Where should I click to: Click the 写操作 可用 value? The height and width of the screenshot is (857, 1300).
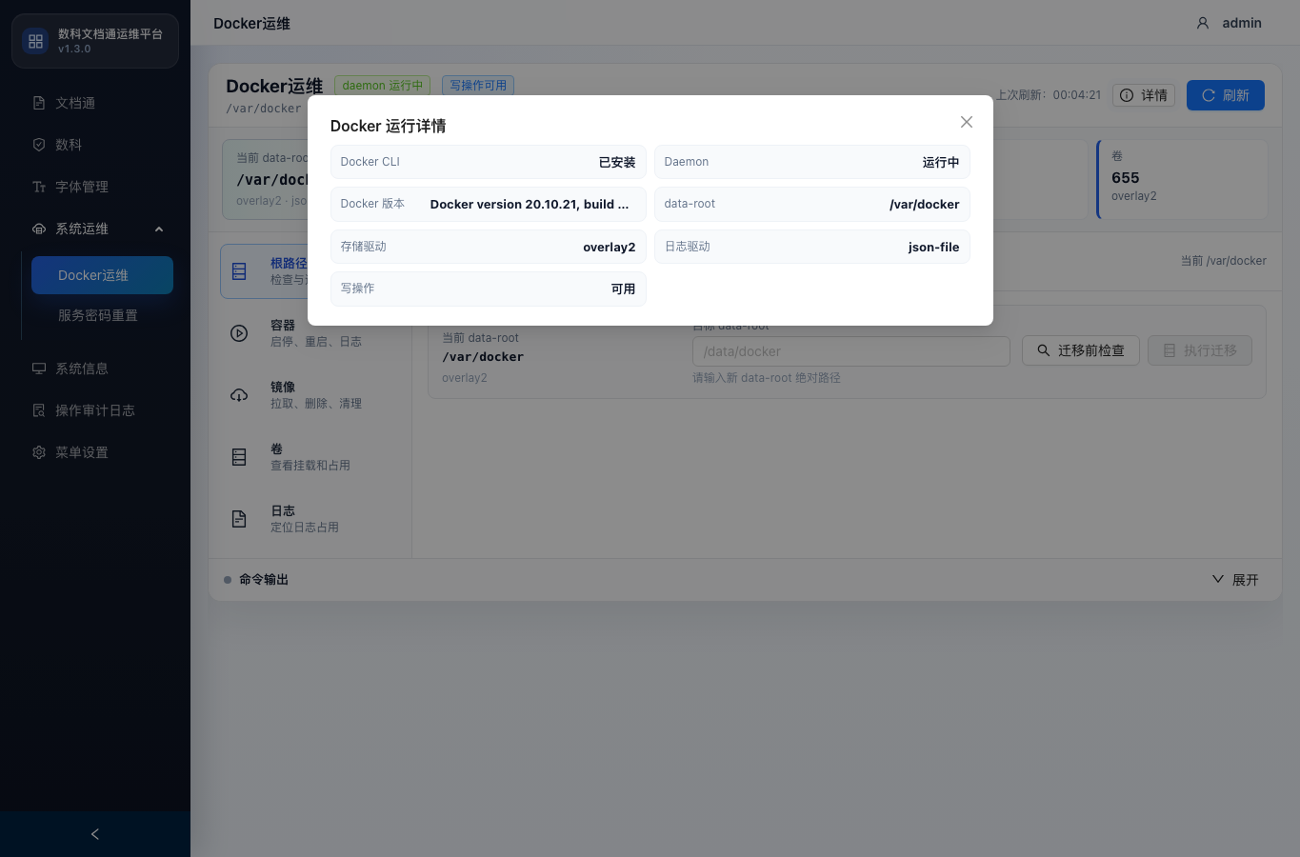click(623, 289)
